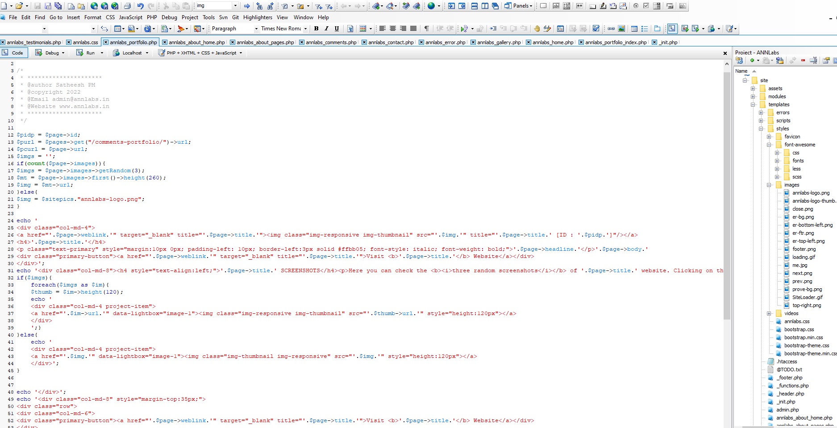Click the Debug button in editor toolbar
837x428 pixels.
(x=50, y=53)
